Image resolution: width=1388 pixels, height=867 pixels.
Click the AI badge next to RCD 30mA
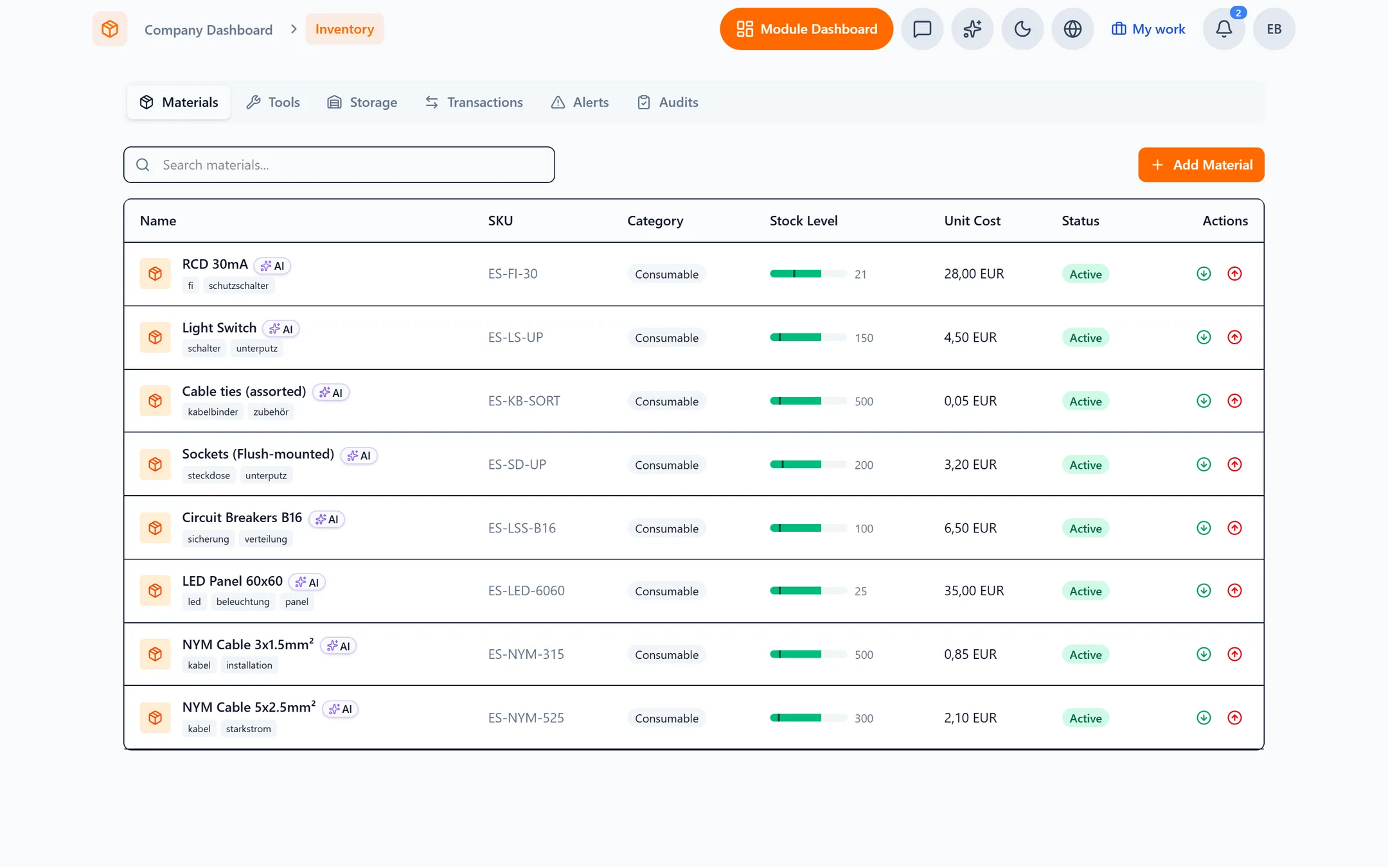click(272, 266)
